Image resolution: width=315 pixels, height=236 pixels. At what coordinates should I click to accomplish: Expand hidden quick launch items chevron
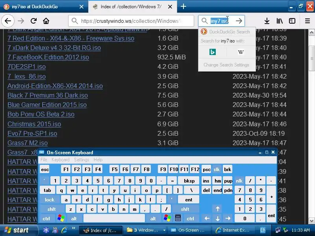74,228
